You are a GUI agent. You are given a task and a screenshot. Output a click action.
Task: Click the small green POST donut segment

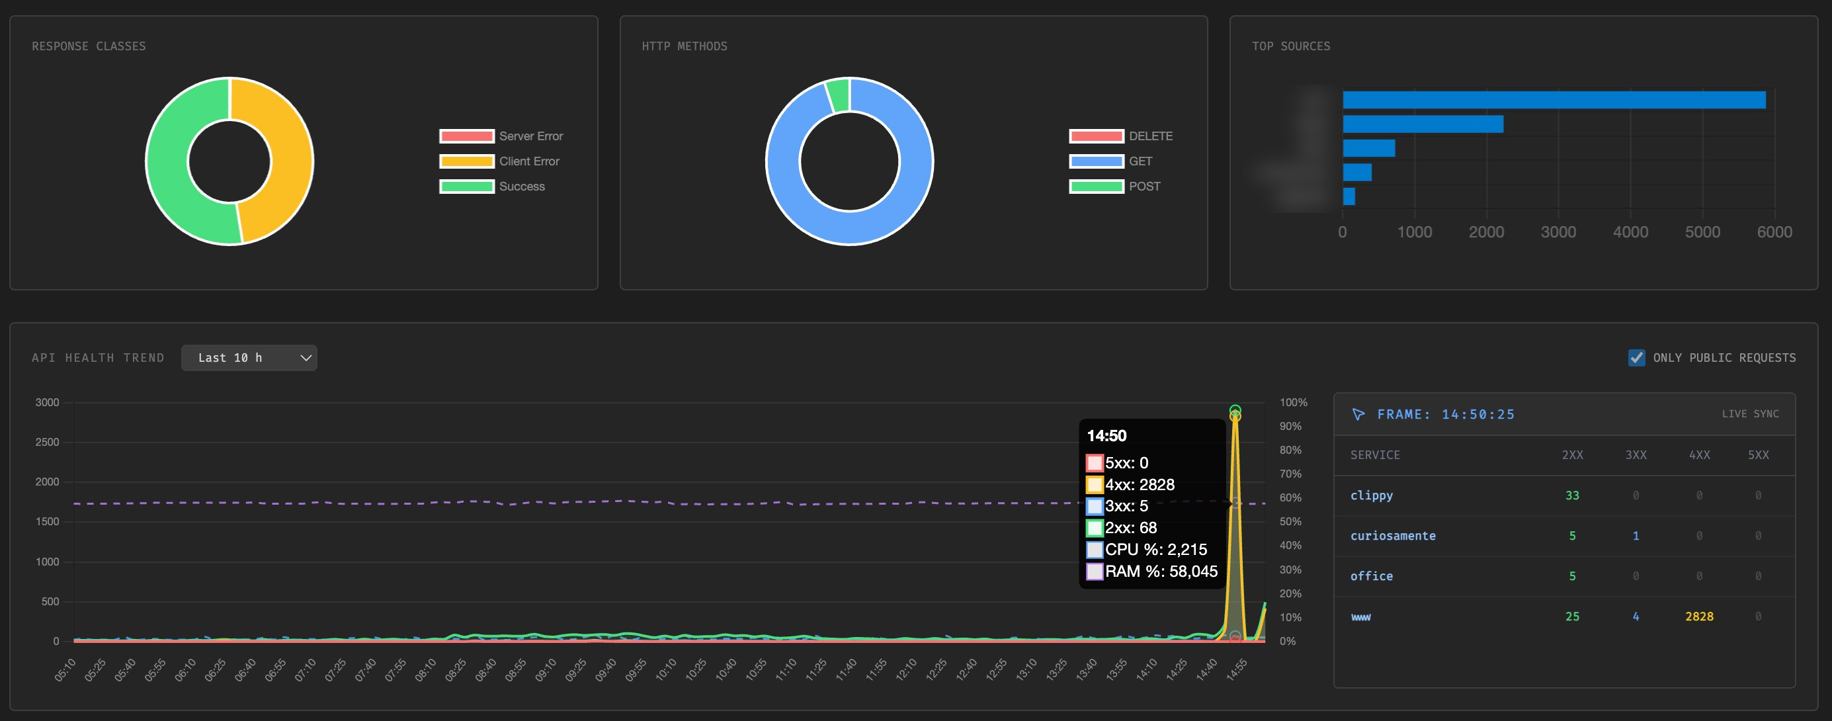point(839,95)
